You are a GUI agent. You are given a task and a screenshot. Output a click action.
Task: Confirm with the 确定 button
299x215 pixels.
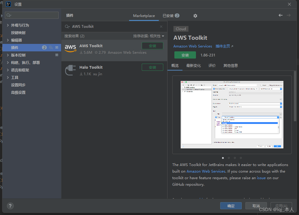coord(231,206)
